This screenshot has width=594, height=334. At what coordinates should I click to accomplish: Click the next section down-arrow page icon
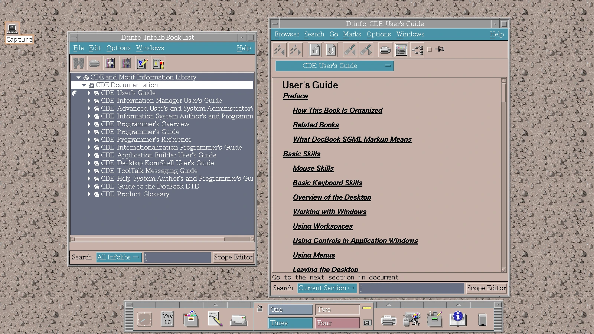(331, 49)
